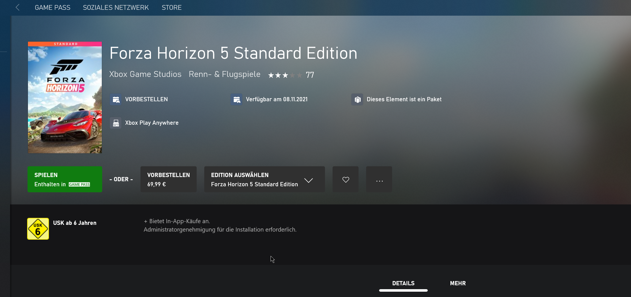
Task: Click the Verfügbar am calendar icon
Action: [237, 99]
